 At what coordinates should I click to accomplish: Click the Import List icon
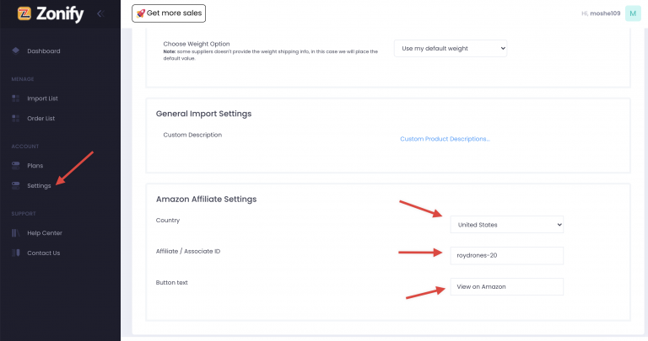(x=16, y=99)
